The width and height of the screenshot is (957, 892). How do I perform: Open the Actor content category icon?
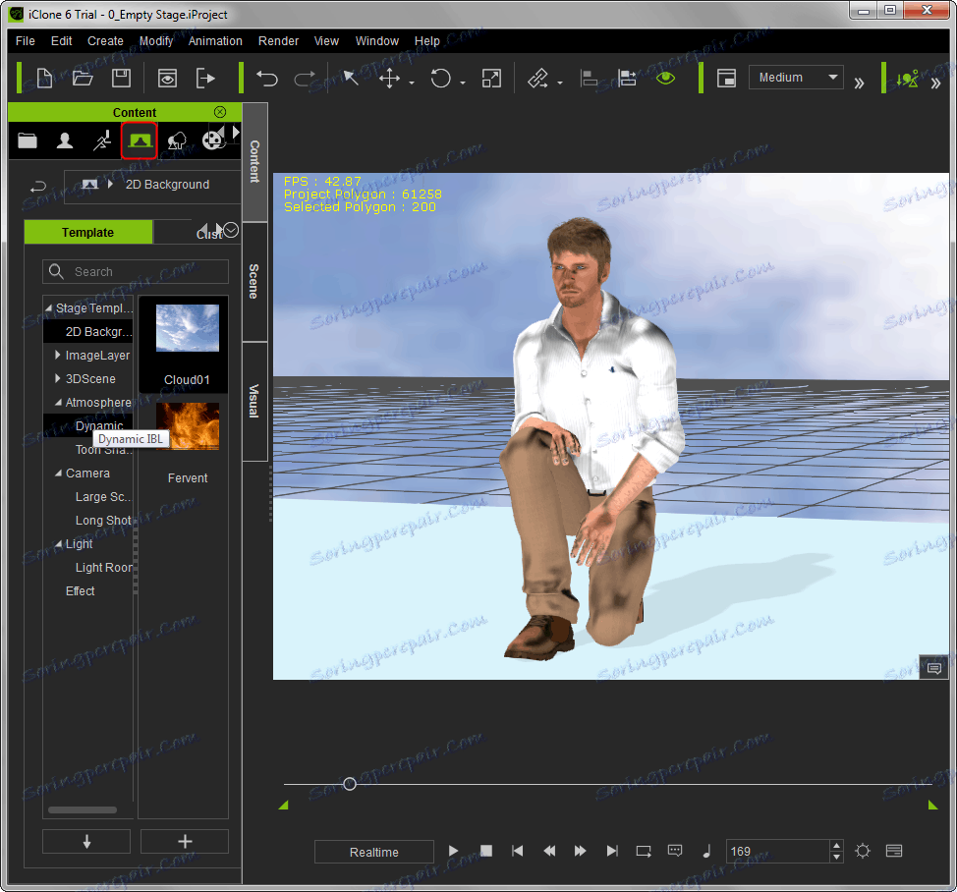point(65,140)
